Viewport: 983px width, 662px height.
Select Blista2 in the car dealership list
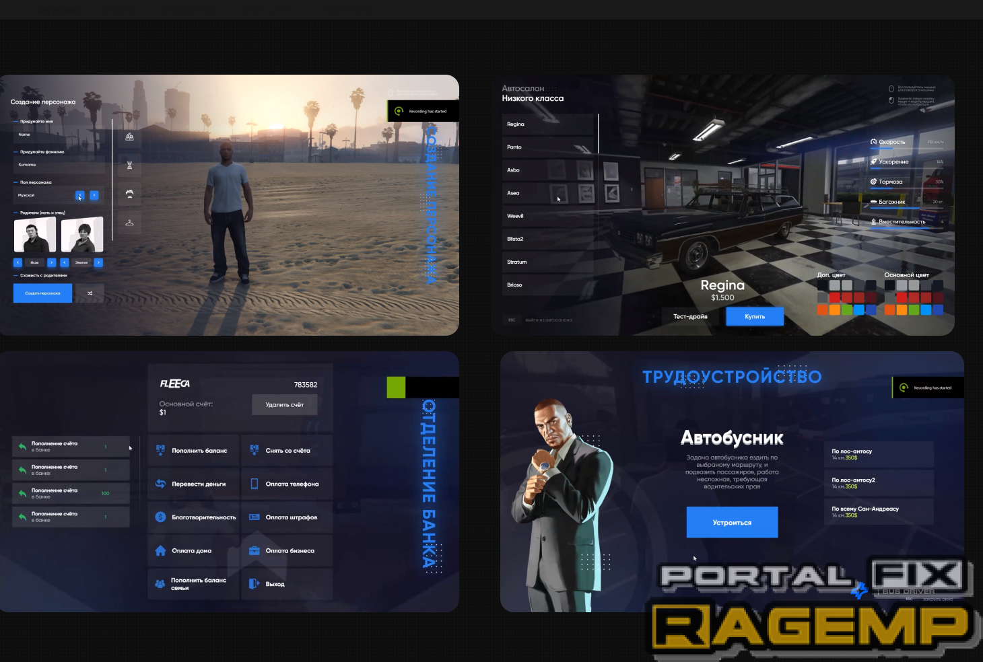548,239
